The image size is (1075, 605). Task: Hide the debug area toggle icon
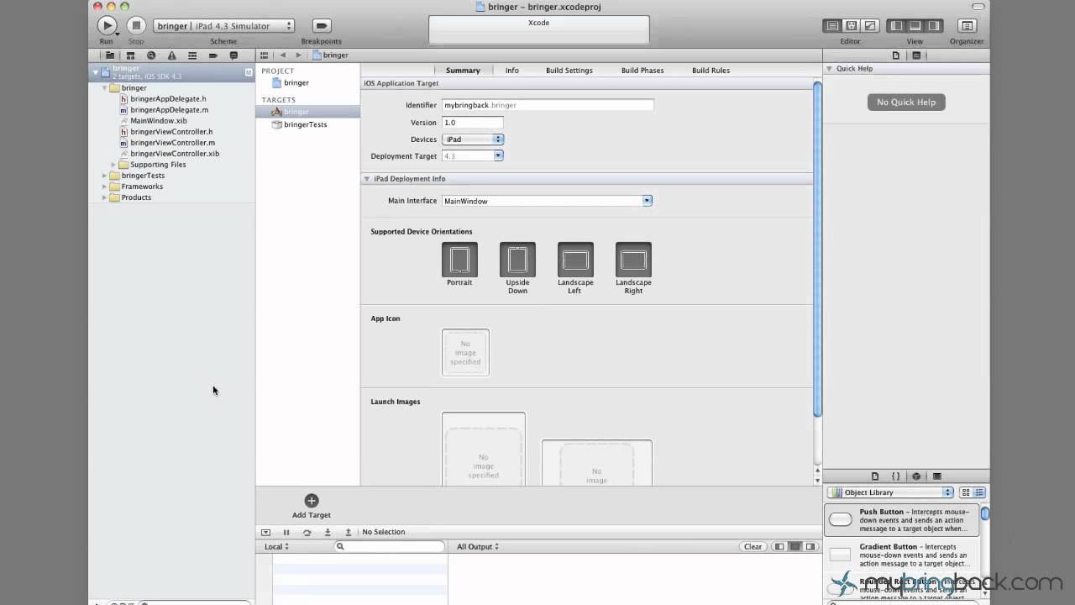(x=266, y=532)
